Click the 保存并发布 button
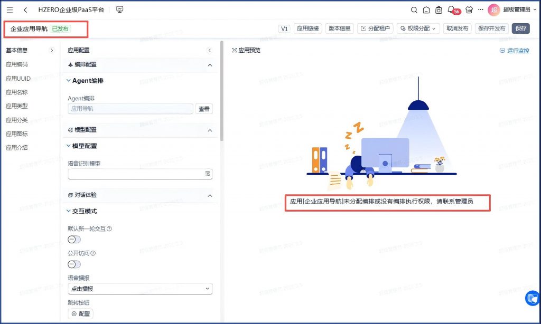The image size is (541, 324). (x=491, y=28)
